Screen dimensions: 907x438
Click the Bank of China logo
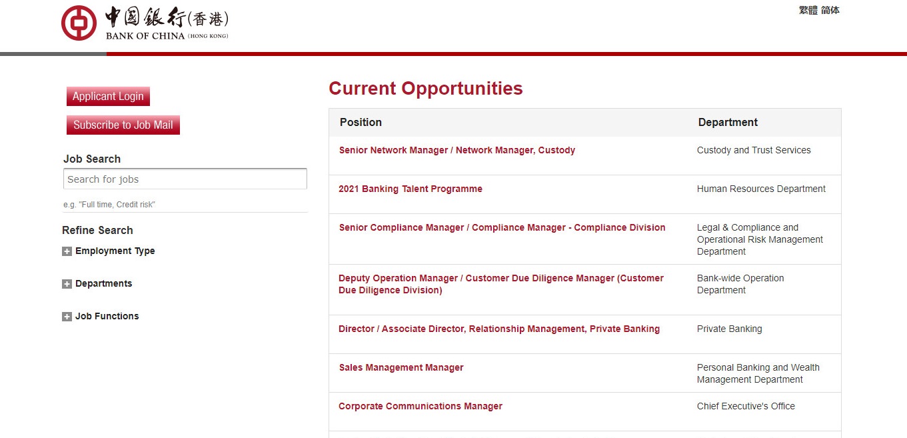point(145,23)
